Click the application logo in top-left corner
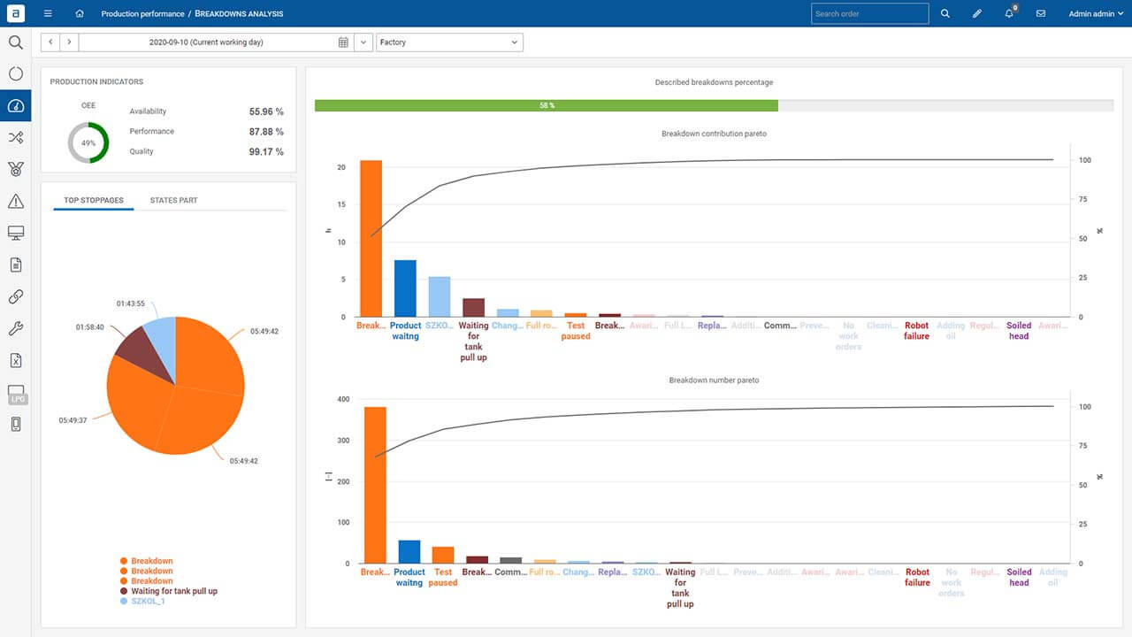The image size is (1132, 637). pyautogui.click(x=15, y=13)
